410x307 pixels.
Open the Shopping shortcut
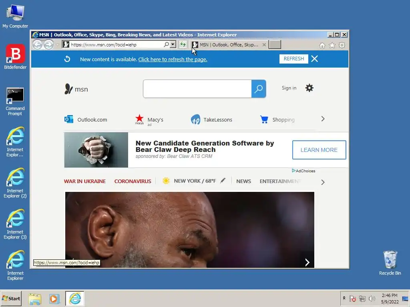click(277, 120)
